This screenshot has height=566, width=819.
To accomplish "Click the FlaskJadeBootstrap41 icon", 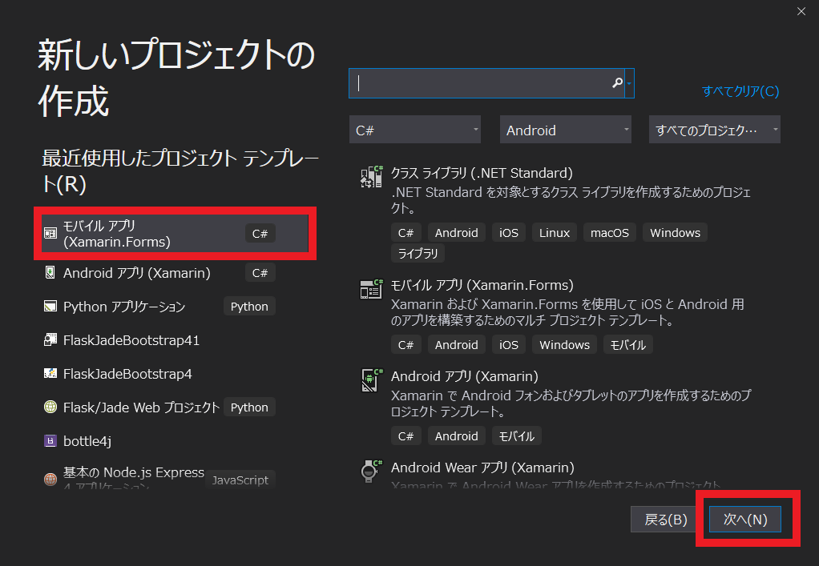I will pyautogui.click(x=50, y=339).
